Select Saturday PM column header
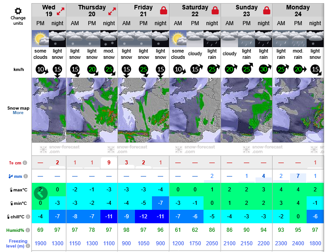Viewport: 325px width, 252px height. [x=195, y=23]
